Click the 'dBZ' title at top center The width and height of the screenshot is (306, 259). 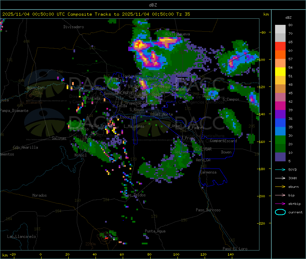153,5
